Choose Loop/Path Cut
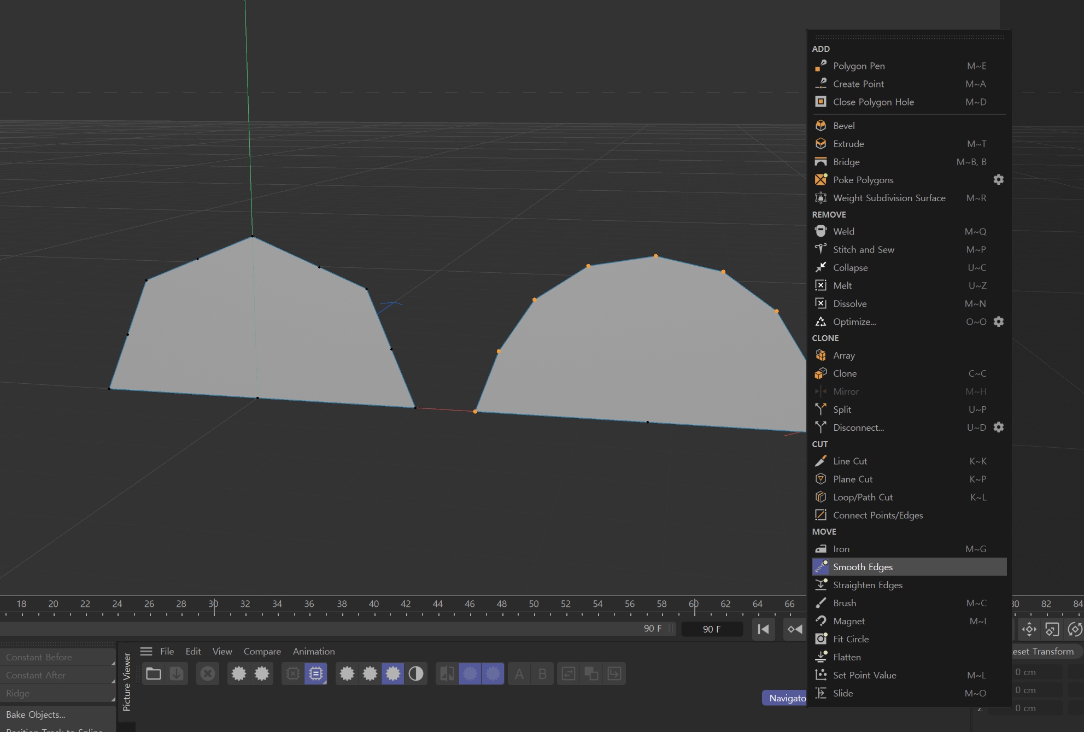Image resolution: width=1084 pixels, height=732 pixels. point(909,497)
